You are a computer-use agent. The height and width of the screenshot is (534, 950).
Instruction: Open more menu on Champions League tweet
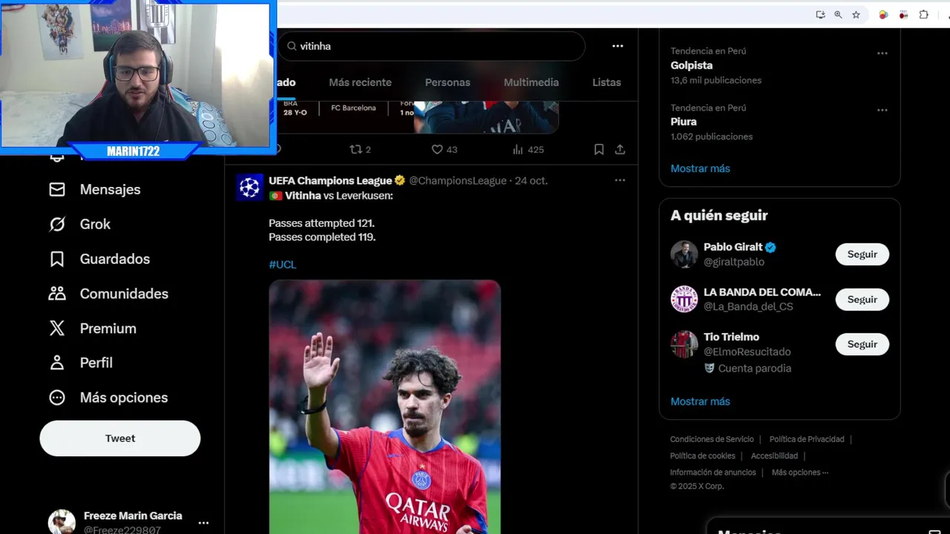click(x=620, y=180)
